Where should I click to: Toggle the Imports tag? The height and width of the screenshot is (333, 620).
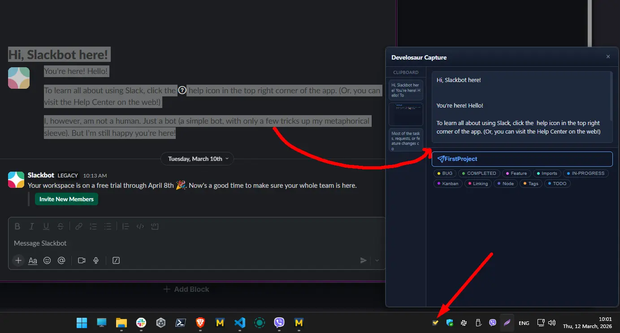(547, 173)
